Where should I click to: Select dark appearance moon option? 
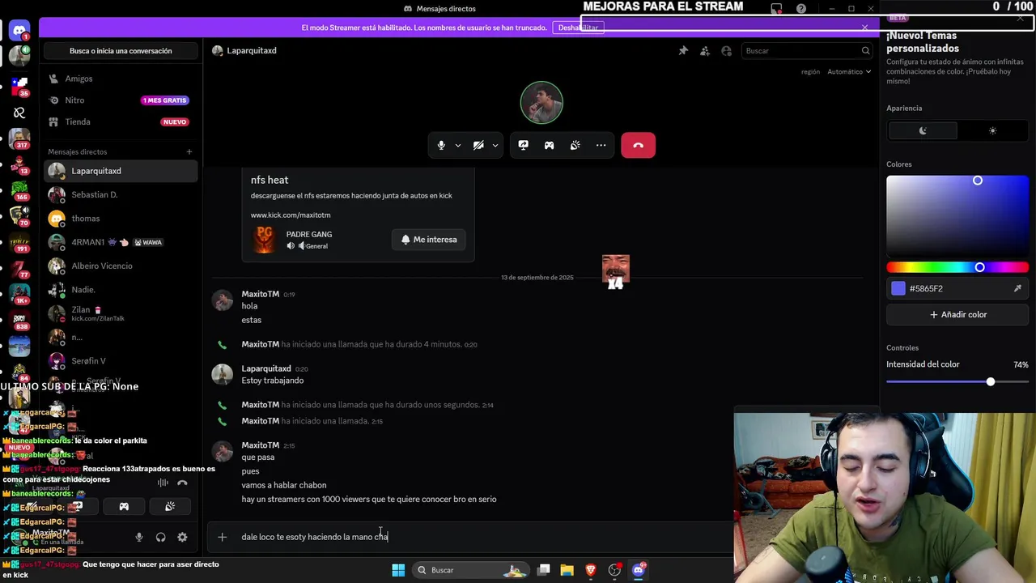(x=923, y=130)
